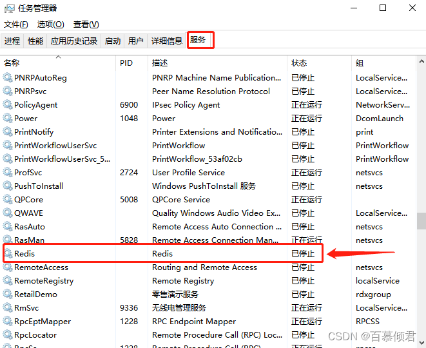Switch to the 应用历史记录 tab
Image resolution: width=426 pixels, height=348 pixels.
74,41
